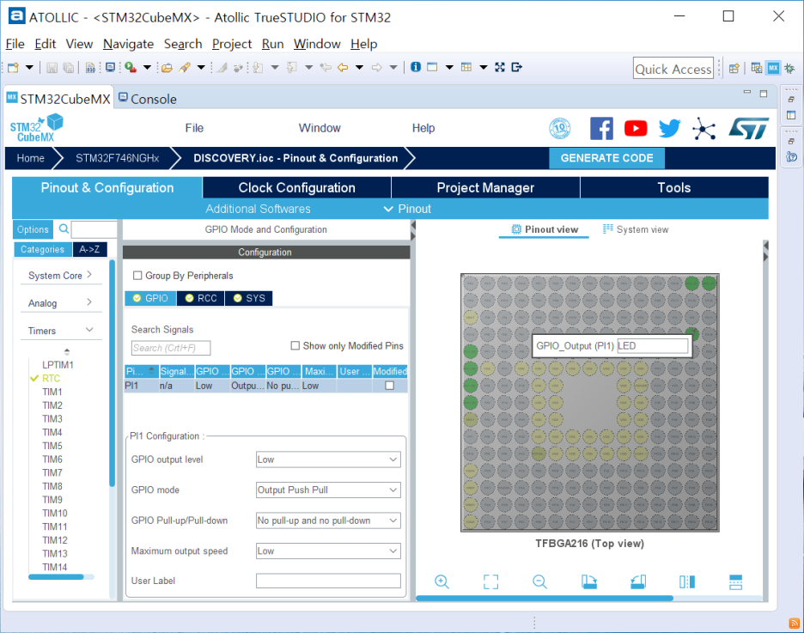This screenshot has width=804, height=633.
Task: Check Show only Modified Pins
Action: point(295,346)
